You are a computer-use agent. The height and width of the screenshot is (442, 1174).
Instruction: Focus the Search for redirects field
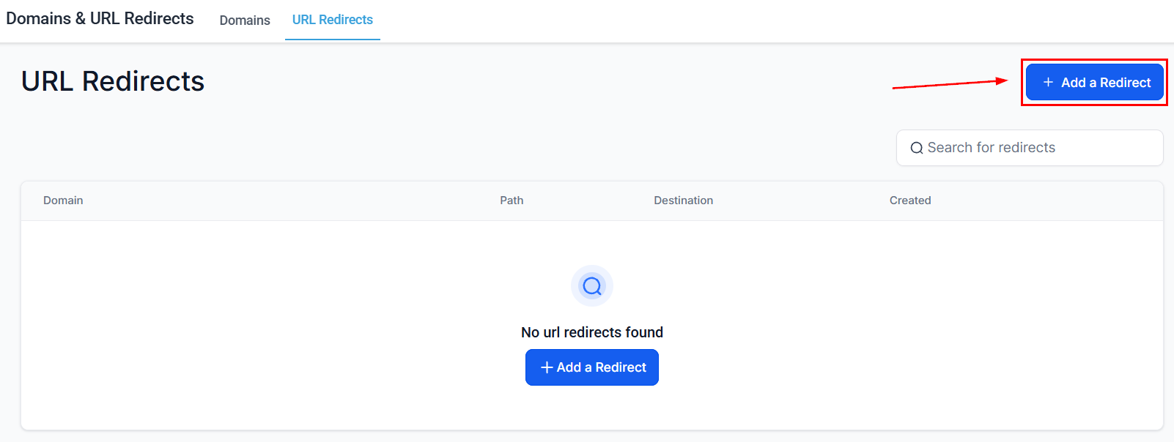coord(1030,148)
